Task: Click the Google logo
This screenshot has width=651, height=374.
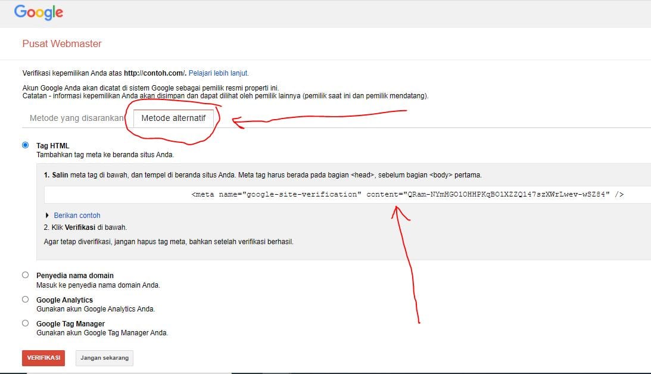Action: pyautogui.click(x=39, y=13)
